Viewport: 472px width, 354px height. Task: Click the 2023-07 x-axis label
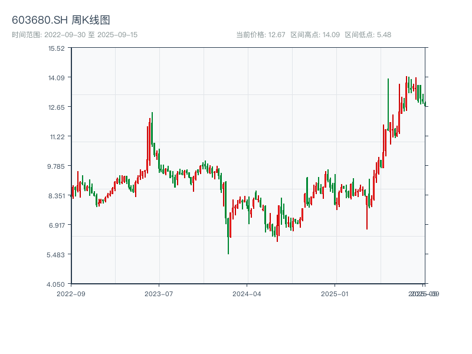click(x=159, y=294)
